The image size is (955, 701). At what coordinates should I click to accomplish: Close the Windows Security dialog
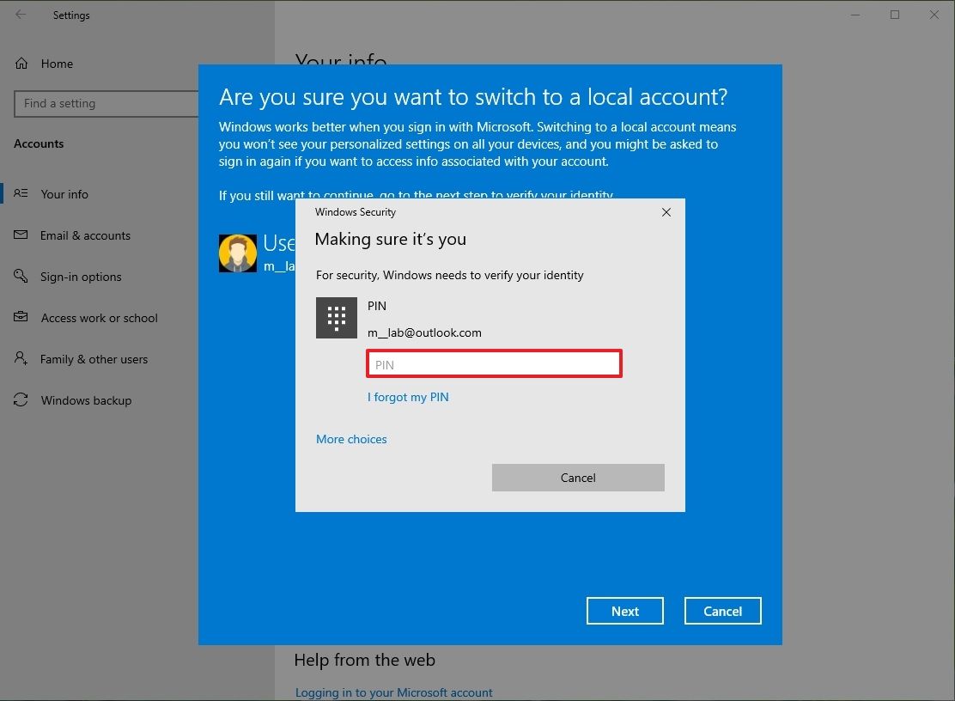pos(666,211)
